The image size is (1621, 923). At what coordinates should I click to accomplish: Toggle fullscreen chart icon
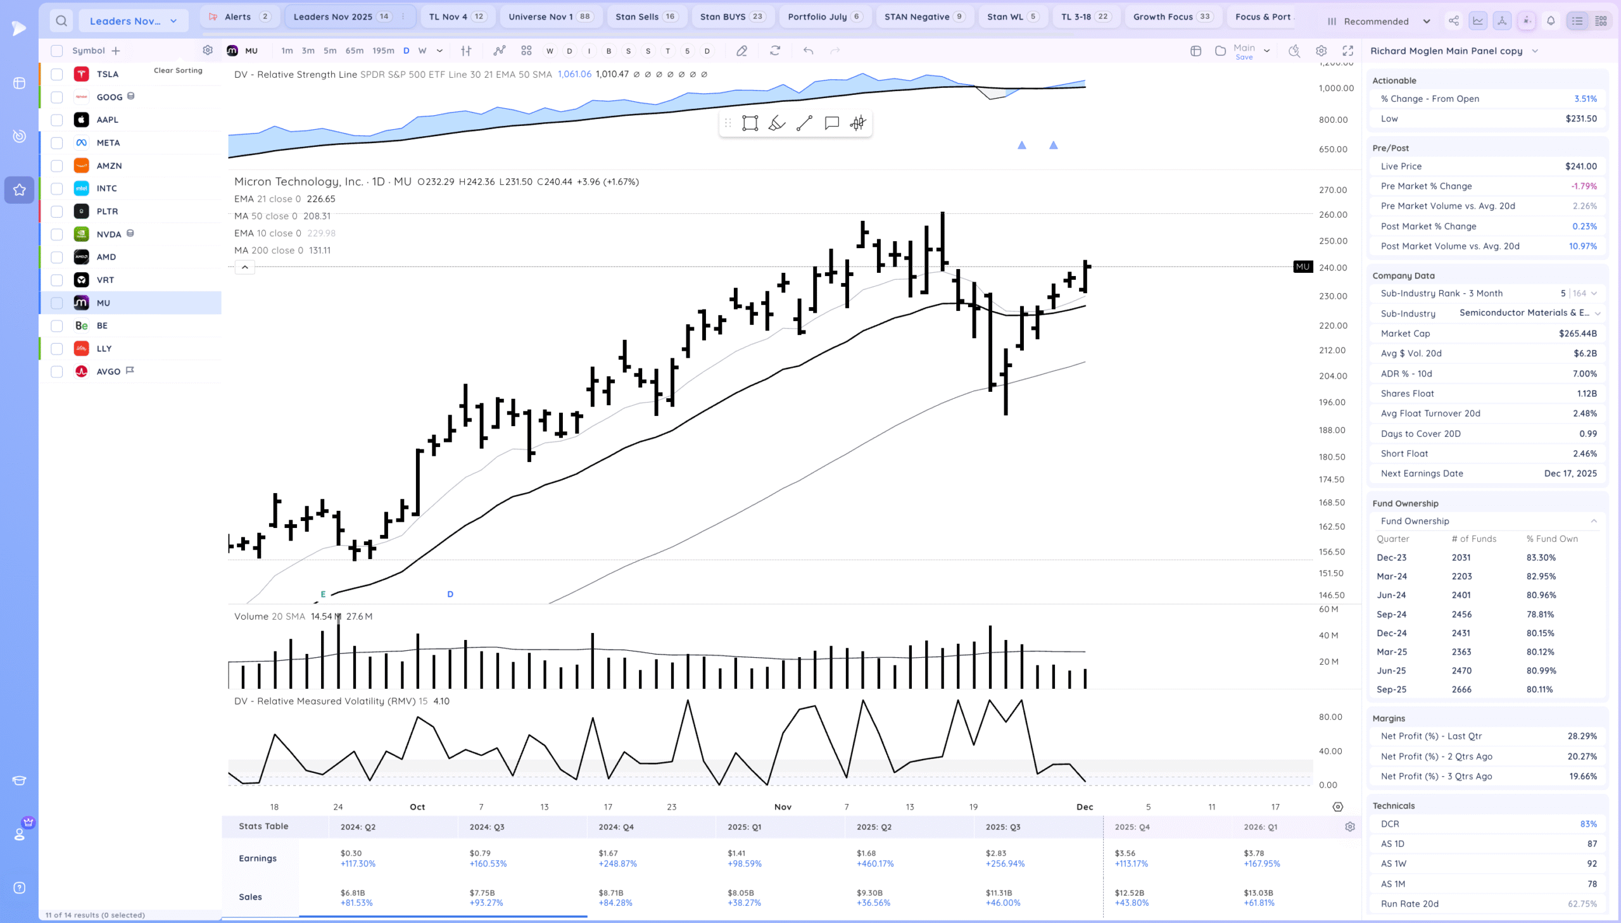(x=1347, y=51)
